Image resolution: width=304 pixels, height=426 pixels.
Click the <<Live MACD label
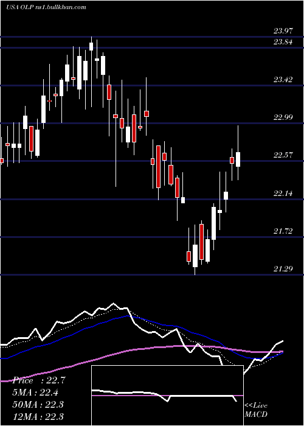pos(256,410)
